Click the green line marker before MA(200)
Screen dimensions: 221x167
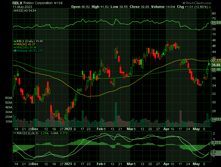(15, 48)
